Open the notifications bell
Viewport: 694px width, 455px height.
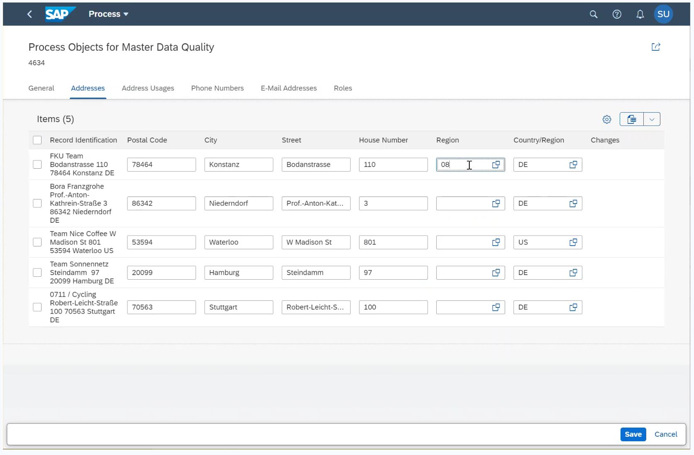click(640, 14)
